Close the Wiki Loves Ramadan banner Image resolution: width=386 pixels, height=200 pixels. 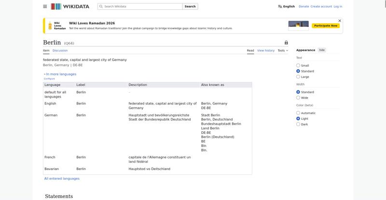click(339, 21)
